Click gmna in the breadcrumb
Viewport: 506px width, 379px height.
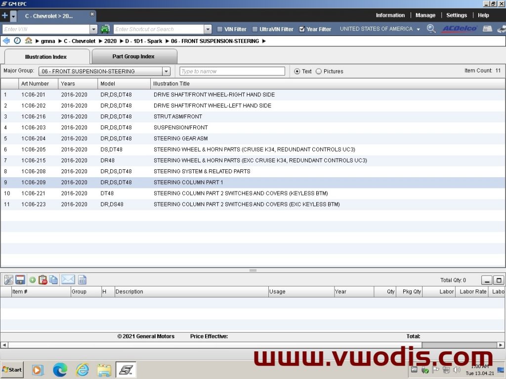coord(48,41)
